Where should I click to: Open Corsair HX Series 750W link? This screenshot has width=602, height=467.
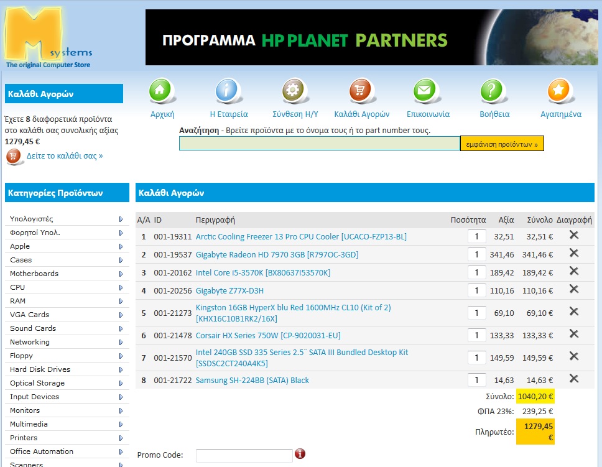pyautogui.click(x=268, y=335)
